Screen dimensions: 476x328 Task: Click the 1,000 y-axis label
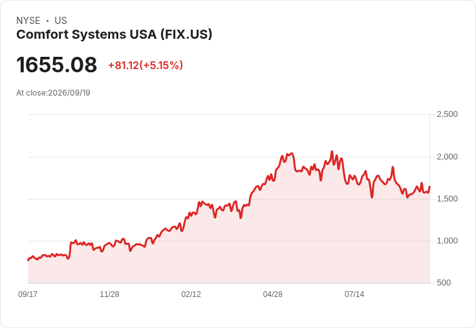447,241
